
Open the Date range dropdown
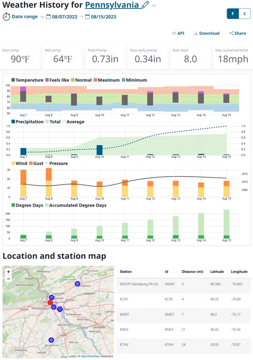coord(42,17)
